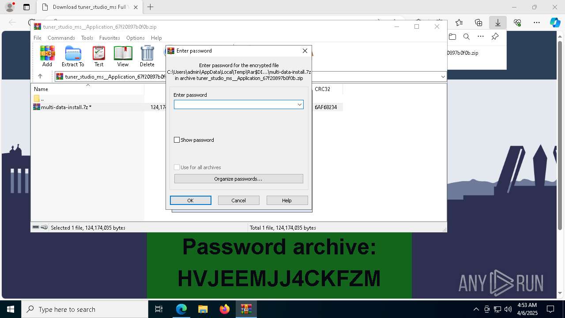Open Task View on the taskbar
565x318 pixels.
(x=159, y=309)
